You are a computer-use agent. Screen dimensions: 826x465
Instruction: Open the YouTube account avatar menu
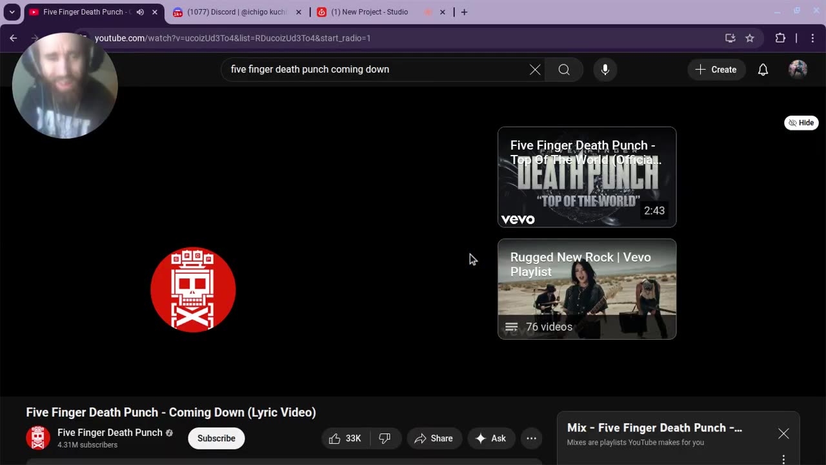(x=798, y=70)
